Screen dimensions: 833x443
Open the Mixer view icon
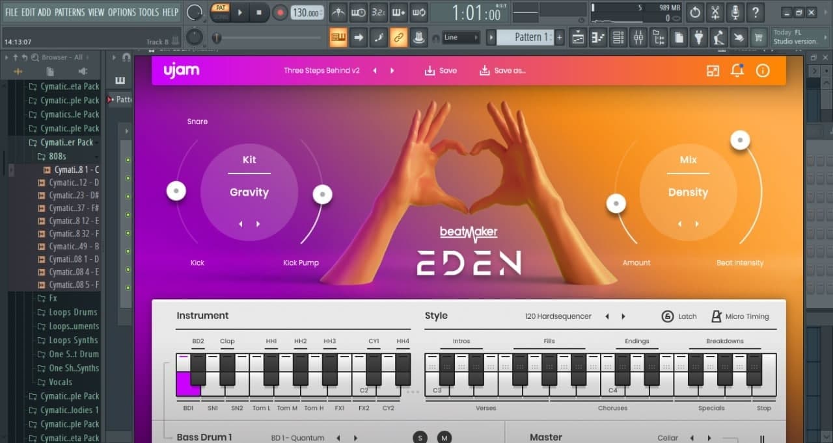point(638,37)
